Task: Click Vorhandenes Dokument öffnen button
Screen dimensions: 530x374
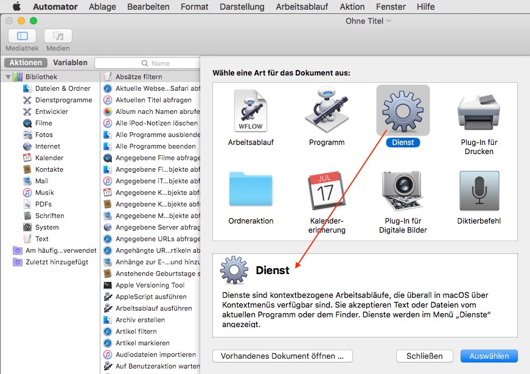Action: pyautogui.click(x=282, y=356)
